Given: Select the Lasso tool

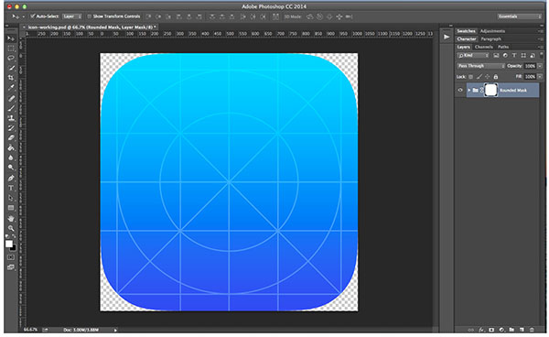Looking at the screenshot, I should point(11,58).
